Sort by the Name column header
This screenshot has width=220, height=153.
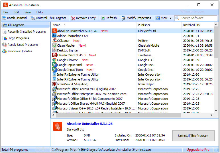click(x=56, y=25)
